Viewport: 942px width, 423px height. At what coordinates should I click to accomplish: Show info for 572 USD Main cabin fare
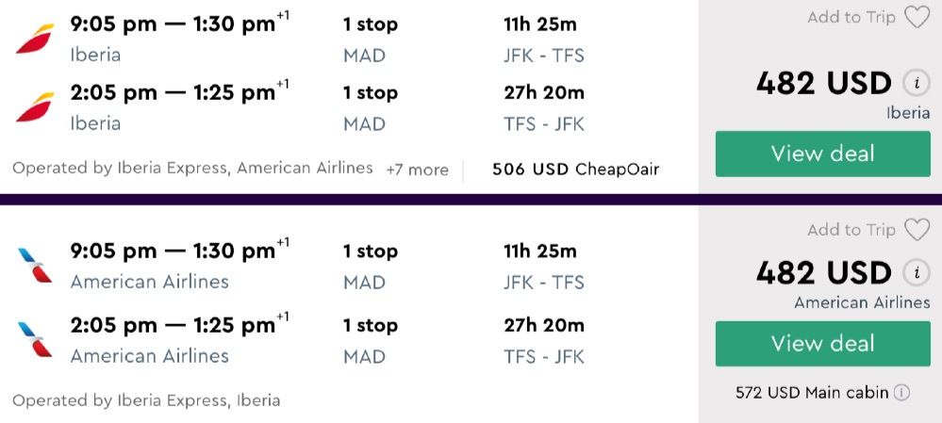(x=901, y=393)
